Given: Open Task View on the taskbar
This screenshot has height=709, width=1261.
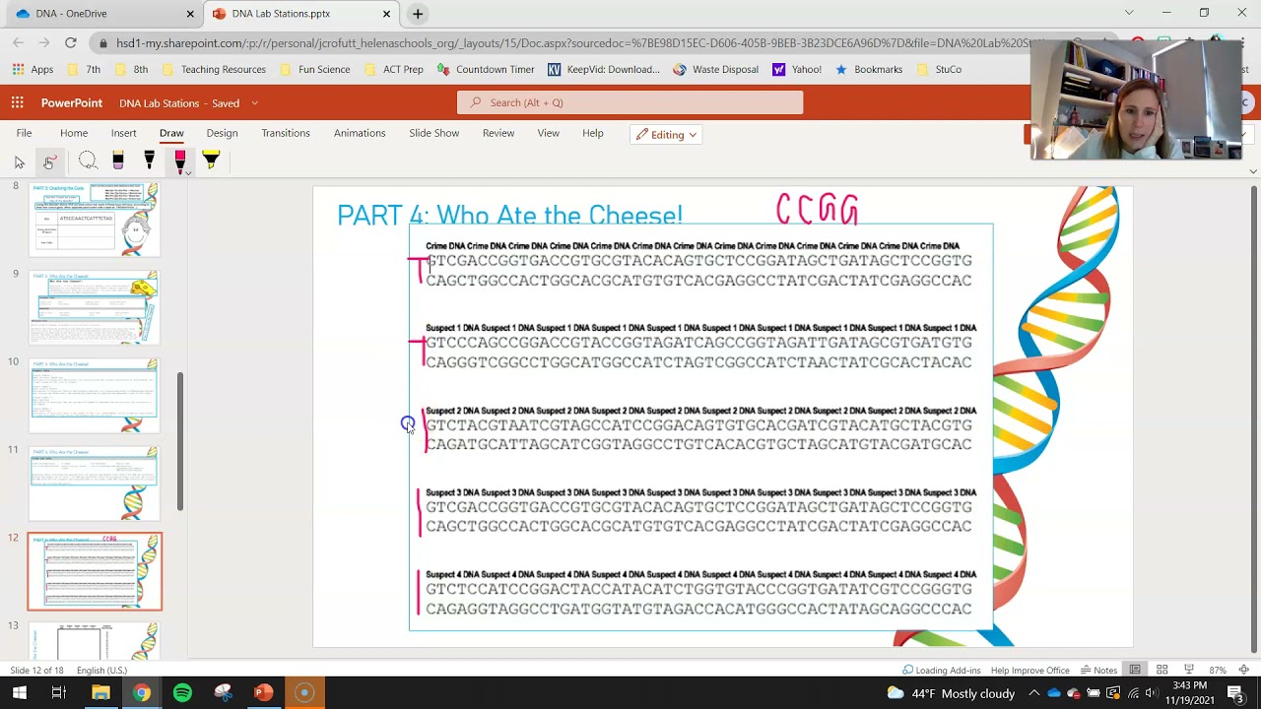Looking at the screenshot, I should coord(59,693).
